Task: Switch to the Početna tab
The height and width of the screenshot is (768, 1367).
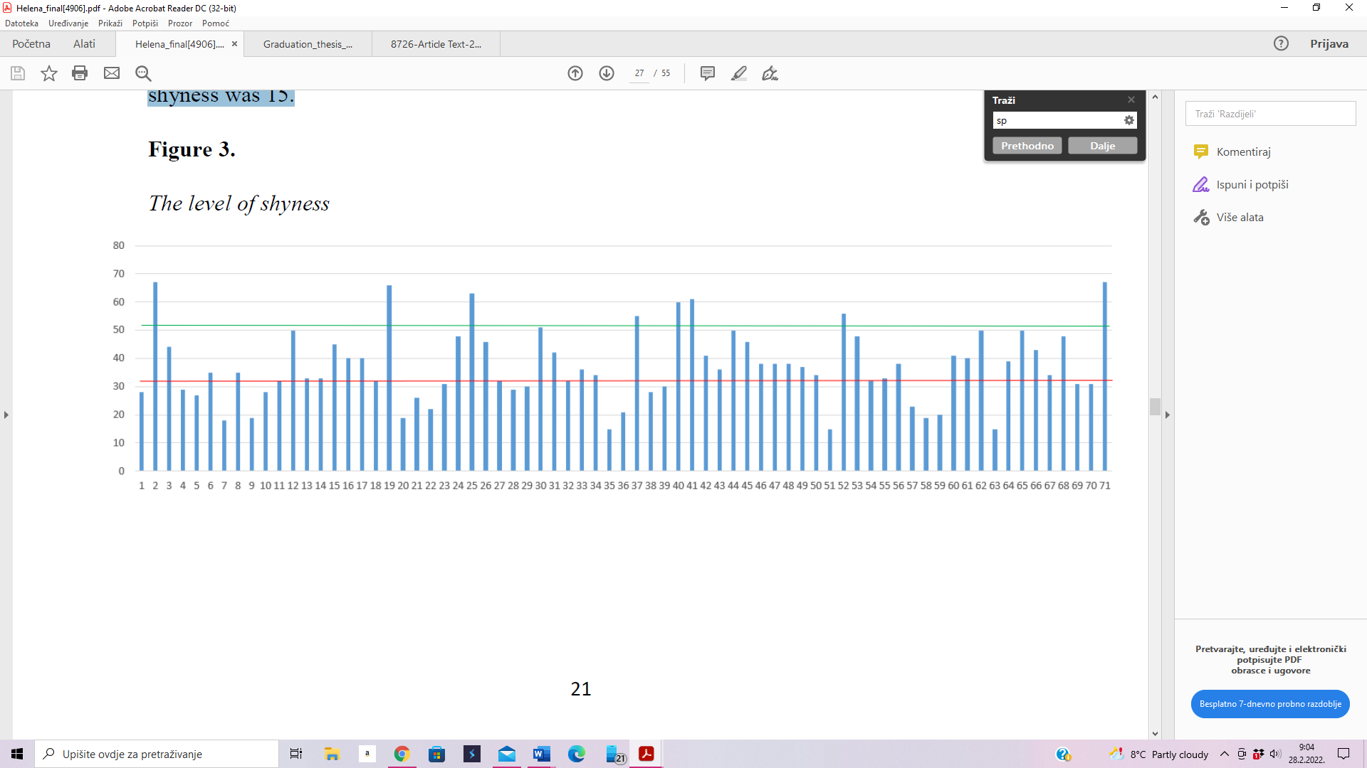Action: (31, 43)
